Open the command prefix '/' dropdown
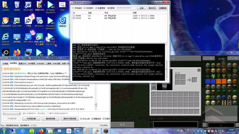The width and height of the screenshot is (239, 134). (12, 113)
